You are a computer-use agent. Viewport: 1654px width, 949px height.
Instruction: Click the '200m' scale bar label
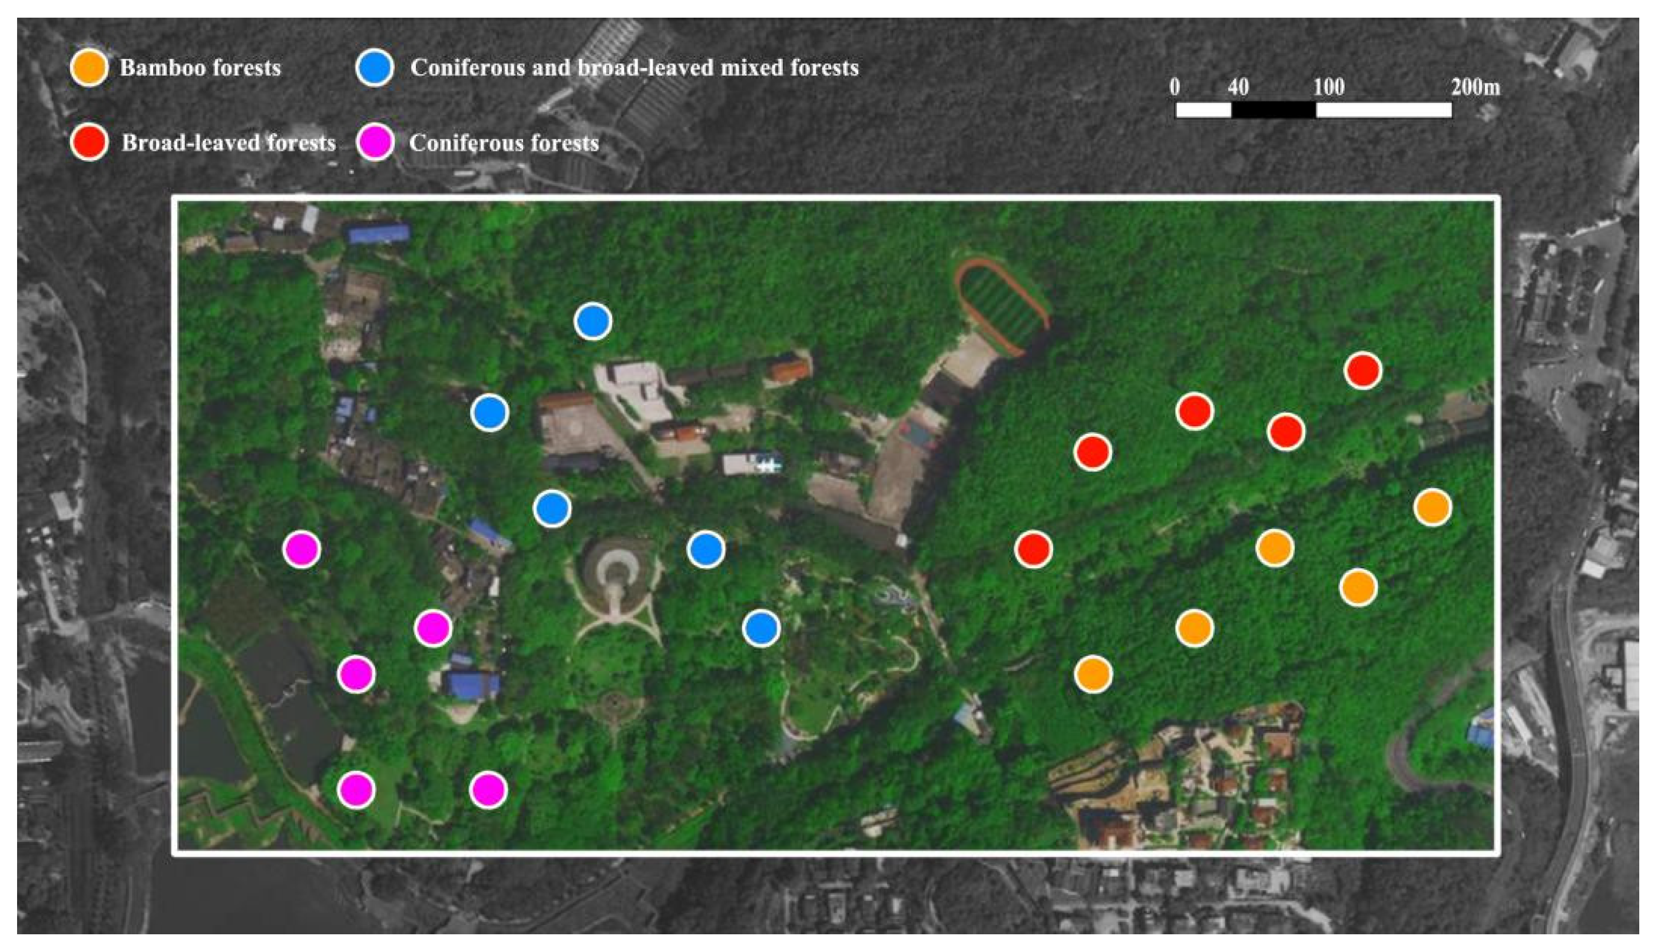(x=1476, y=87)
